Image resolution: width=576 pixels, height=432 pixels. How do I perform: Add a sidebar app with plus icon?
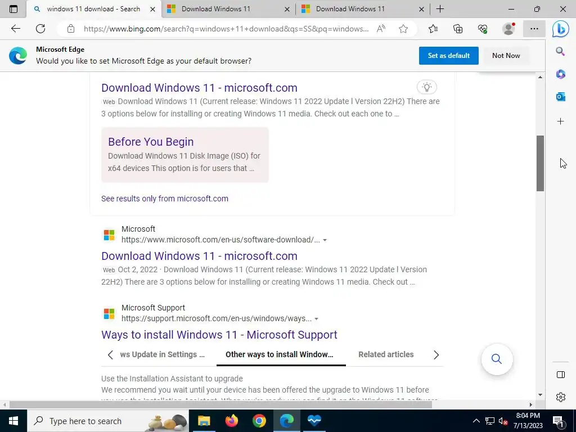click(560, 121)
